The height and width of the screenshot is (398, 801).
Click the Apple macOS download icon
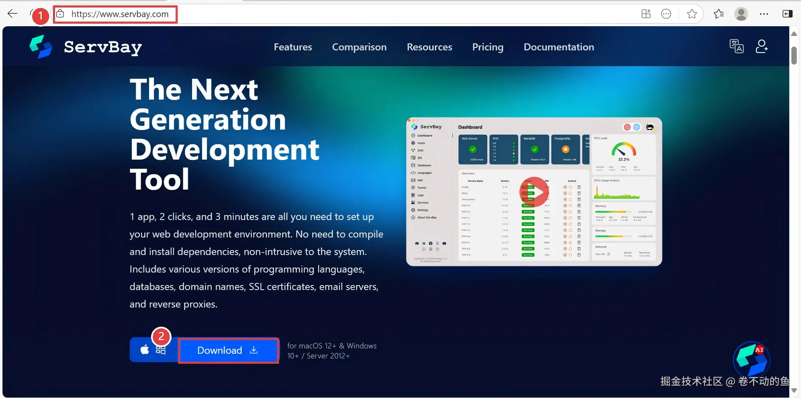tap(144, 350)
